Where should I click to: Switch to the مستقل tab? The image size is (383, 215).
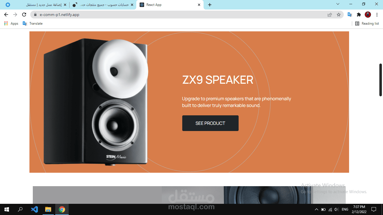point(35,5)
